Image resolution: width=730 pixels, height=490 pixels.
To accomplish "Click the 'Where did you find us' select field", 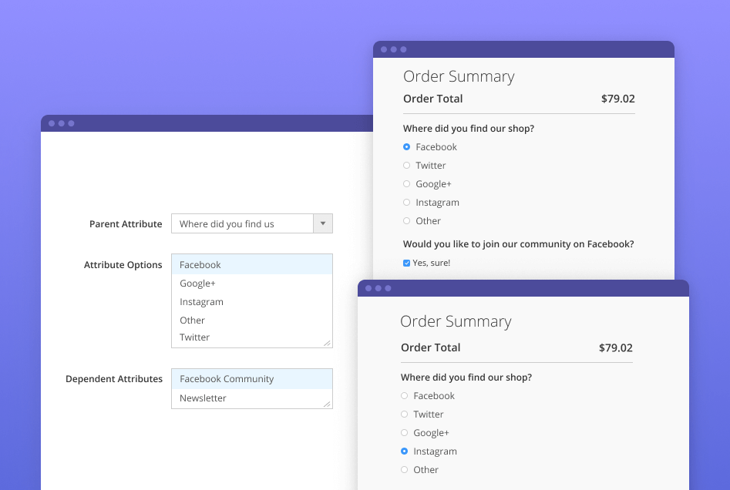I will pyautogui.click(x=252, y=224).
